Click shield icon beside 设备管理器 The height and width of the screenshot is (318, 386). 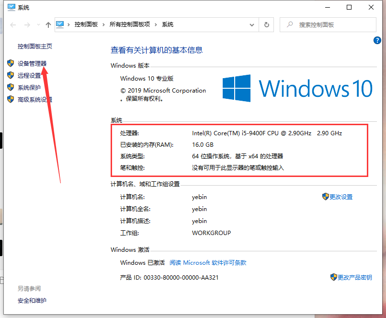point(11,63)
